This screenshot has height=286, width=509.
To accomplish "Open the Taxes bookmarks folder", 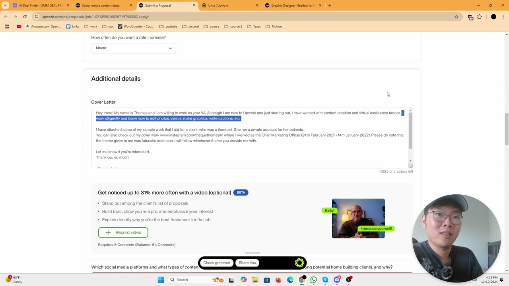I will point(254,27).
